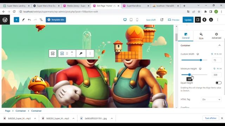The height and width of the screenshot is (126, 225).
Task: Open the block toolbar more options menu
Action: point(90,54)
